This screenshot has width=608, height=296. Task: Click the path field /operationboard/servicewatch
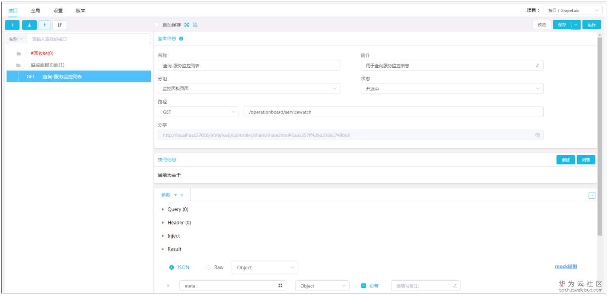[394, 112]
